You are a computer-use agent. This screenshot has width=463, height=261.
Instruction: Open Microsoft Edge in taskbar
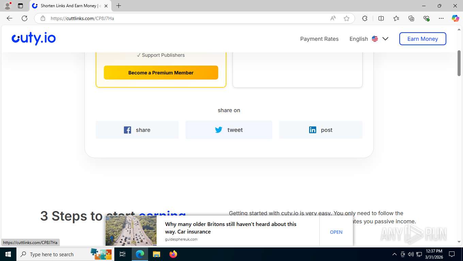point(140,254)
